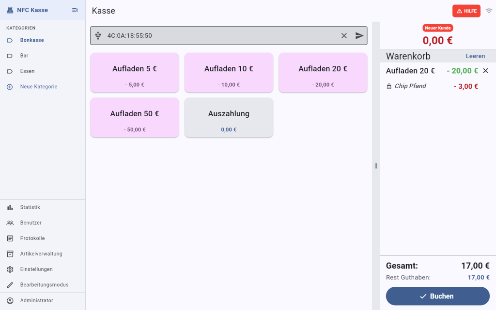496x310 pixels.
Task: Click the NFC Kasse cash register logo icon
Action: click(x=10, y=10)
